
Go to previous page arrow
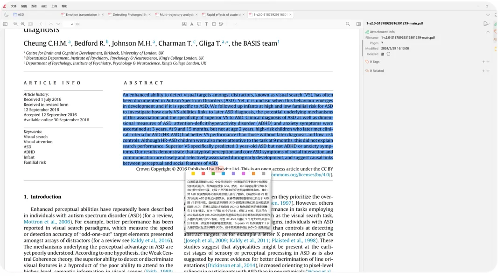pyautogui.click(x=51, y=24)
